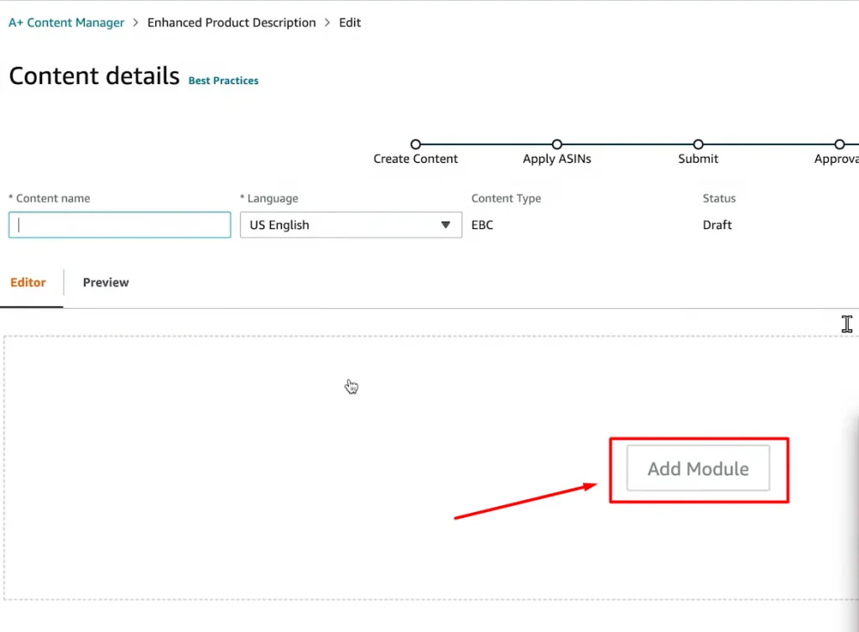Click the Apply ASINs progress node
The height and width of the screenshot is (632, 859).
[557, 144]
